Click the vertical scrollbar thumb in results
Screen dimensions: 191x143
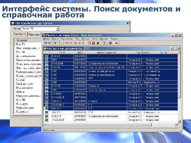179,76
